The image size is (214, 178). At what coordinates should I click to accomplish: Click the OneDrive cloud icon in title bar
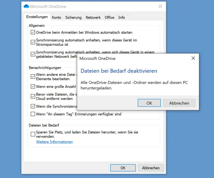point(26,6)
